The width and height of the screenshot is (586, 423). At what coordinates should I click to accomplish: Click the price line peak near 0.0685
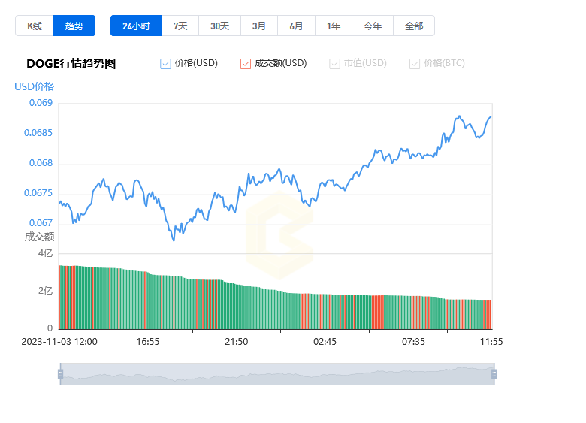[458, 117]
